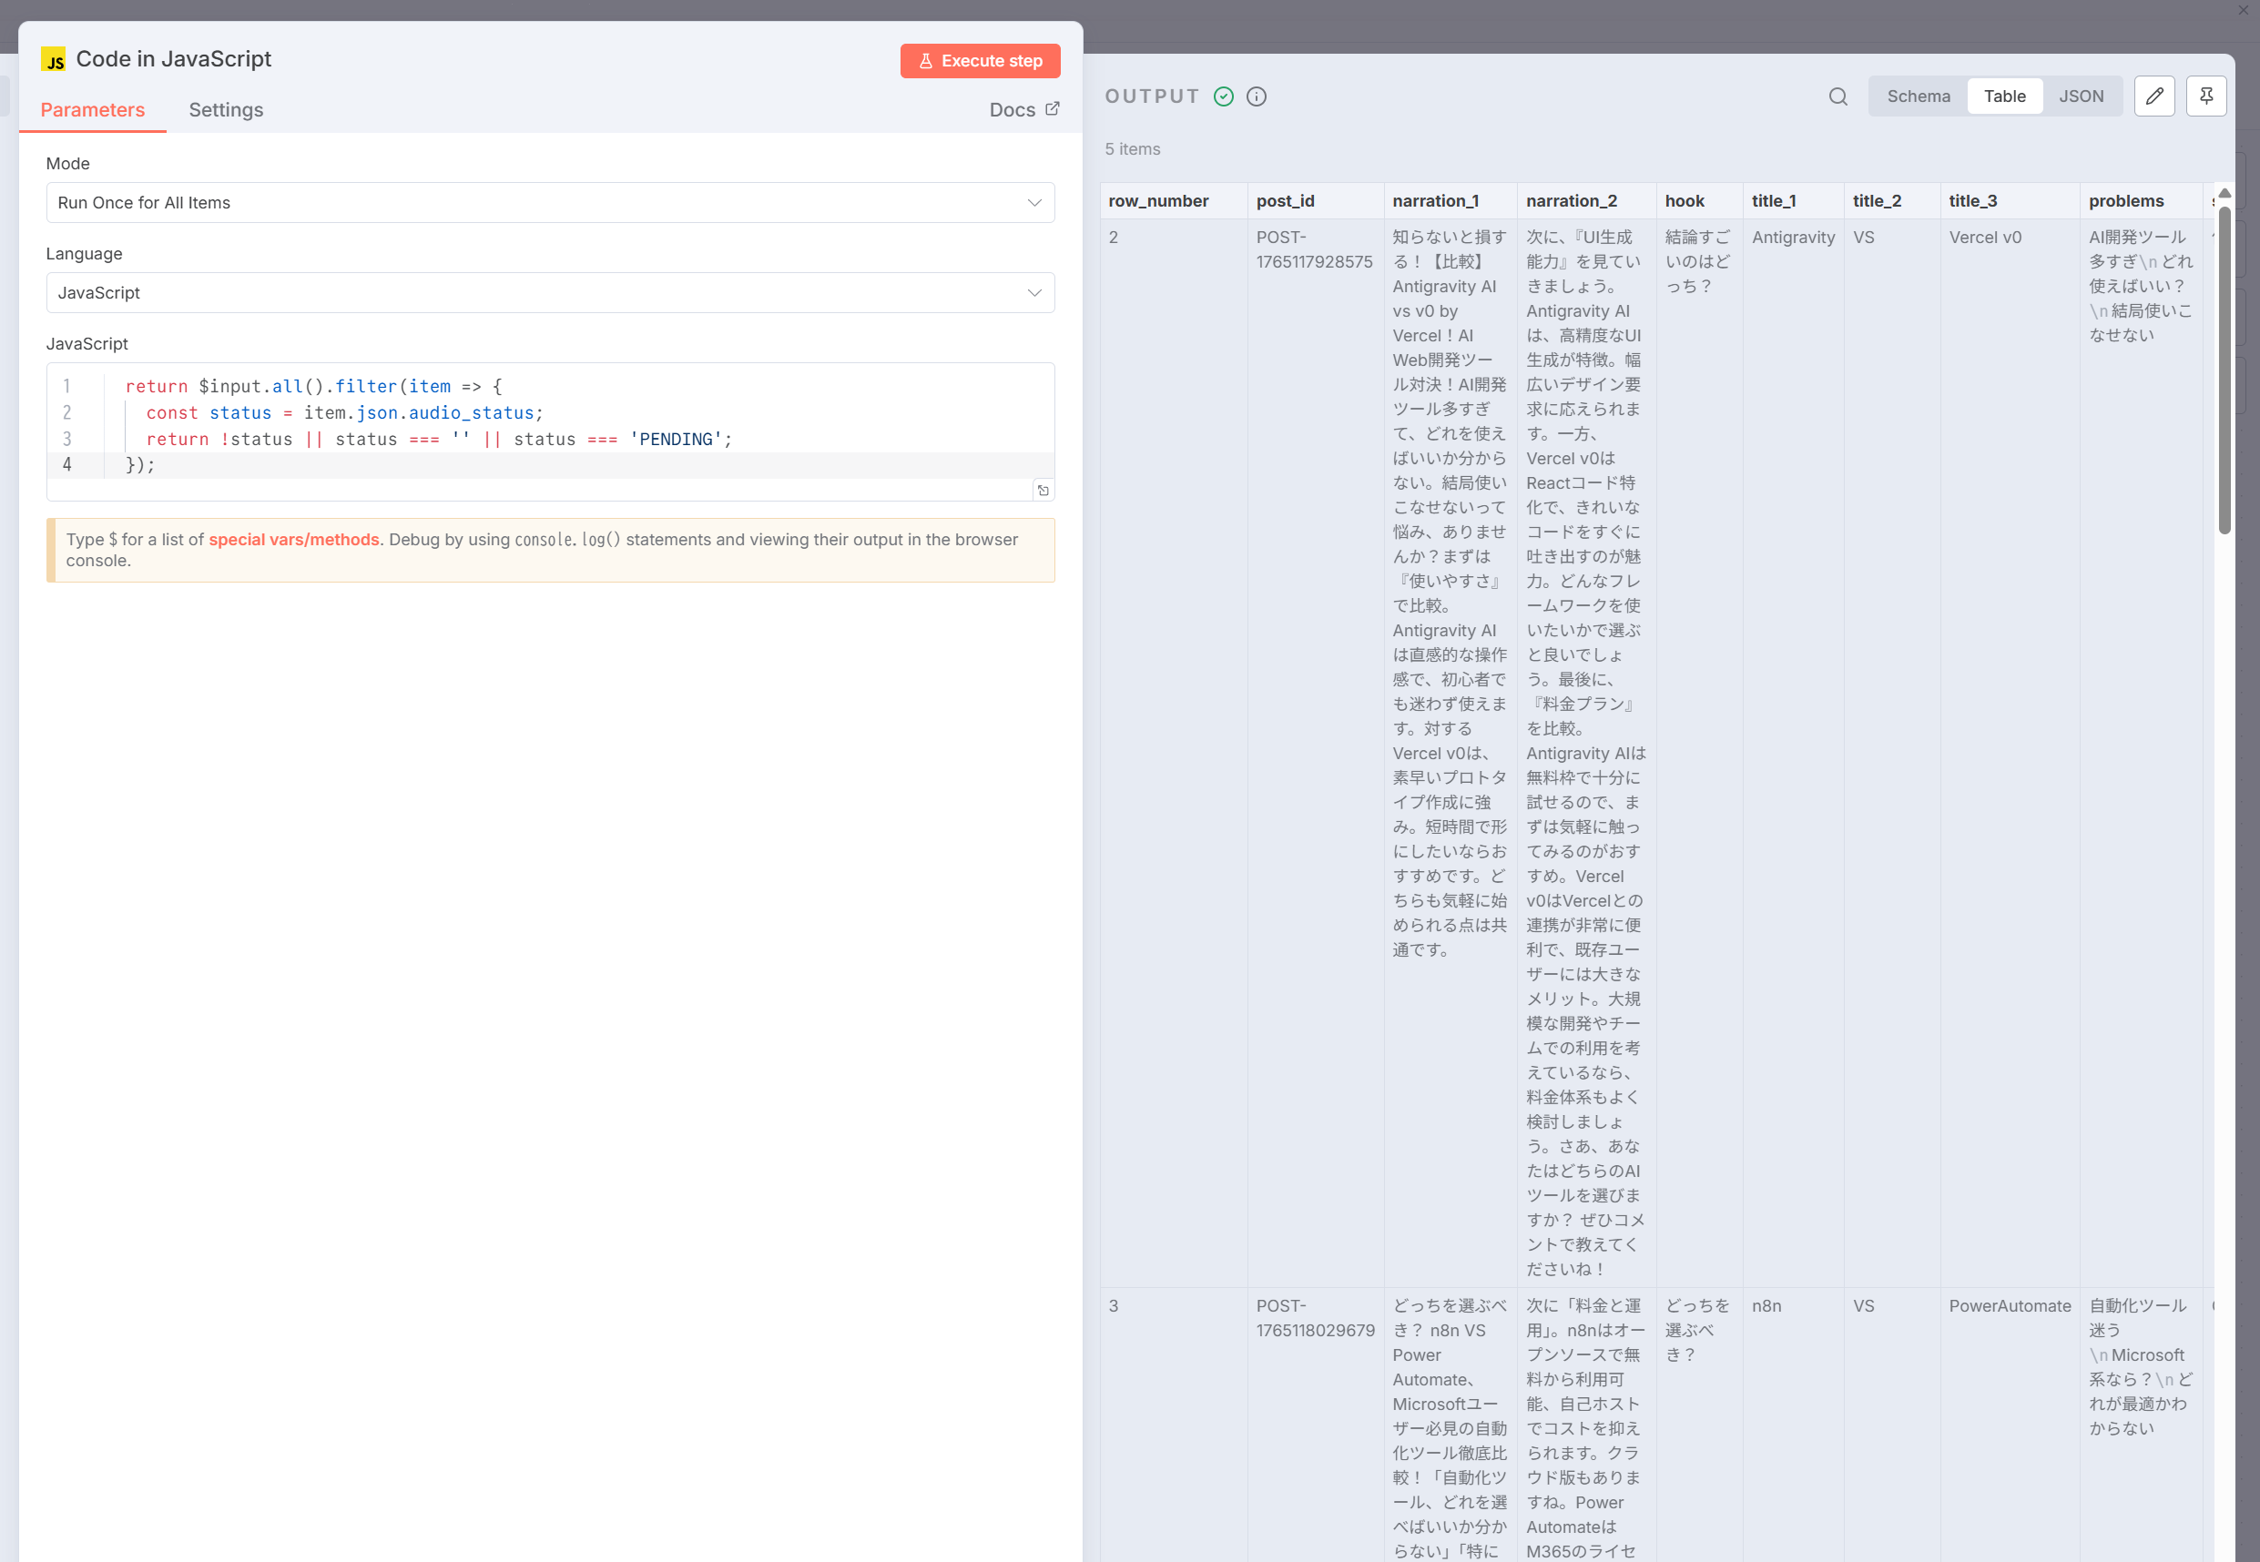The width and height of the screenshot is (2260, 1562).
Task: Click the output table vertical scrollbar
Action: pyautogui.click(x=2224, y=372)
